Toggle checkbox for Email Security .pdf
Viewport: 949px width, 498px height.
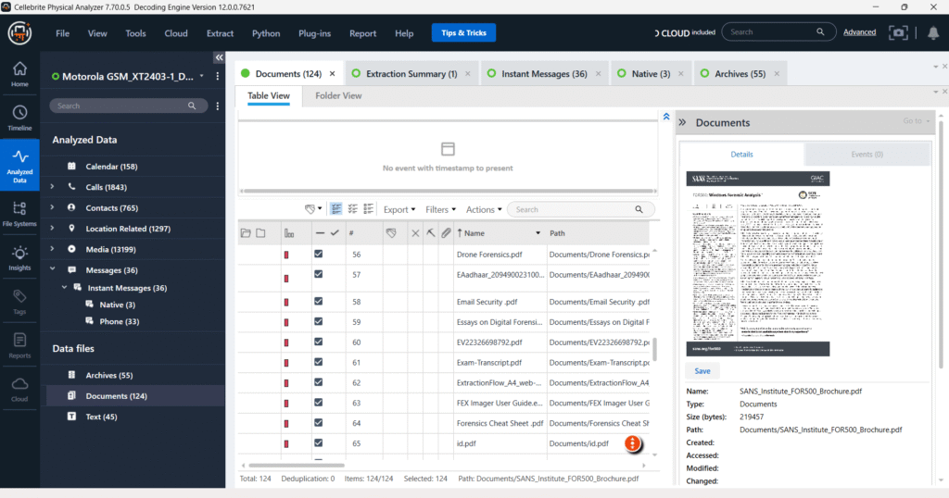[319, 301]
